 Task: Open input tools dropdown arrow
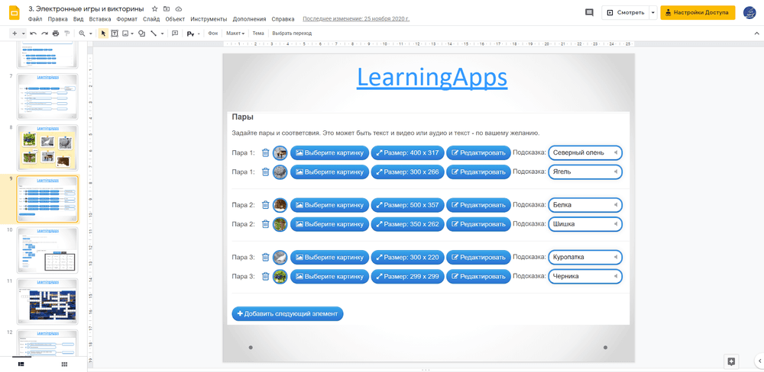(x=199, y=34)
